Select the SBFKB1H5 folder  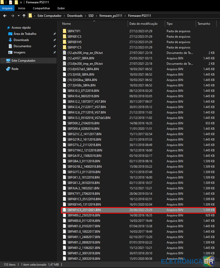click(74, 42)
